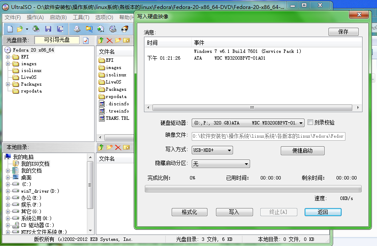The image size is (377, 246).
Task: Click the 映像文件 path input field
Action: tap(268, 136)
